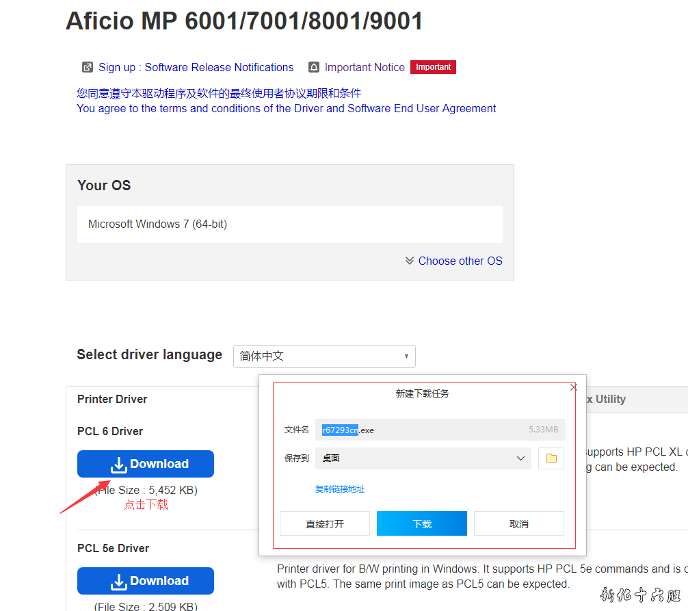This screenshot has height=611, width=688.
Task: Close the 新建下载任务 dialog with the X
Action: coord(574,387)
